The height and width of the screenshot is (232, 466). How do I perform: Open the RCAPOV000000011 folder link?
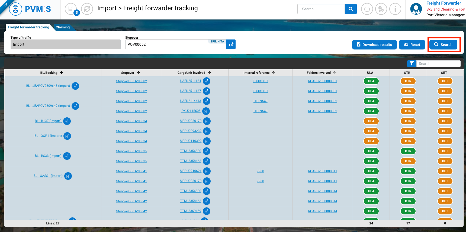pyautogui.click(x=322, y=171)
